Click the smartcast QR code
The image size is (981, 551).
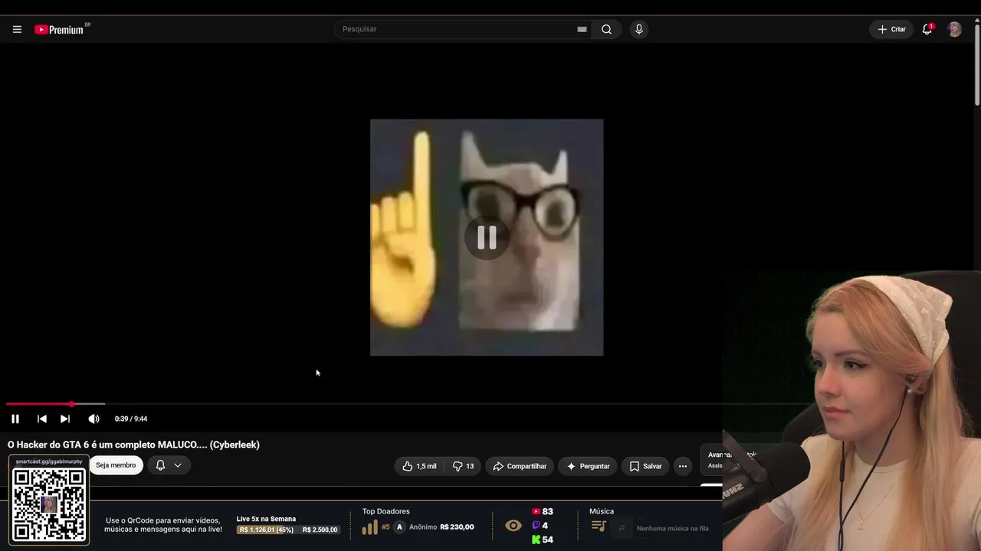[49, 505]
